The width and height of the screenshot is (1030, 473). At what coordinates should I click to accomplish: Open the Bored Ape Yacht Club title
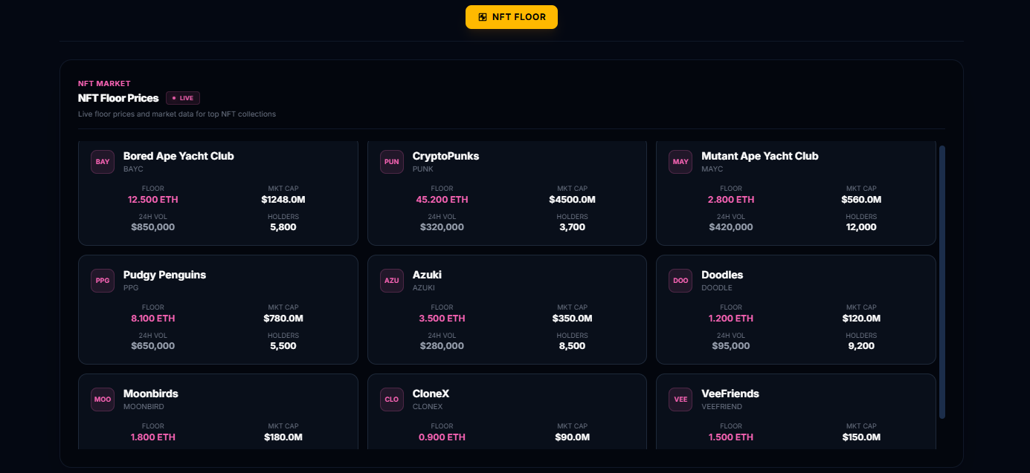click(178, 156)
